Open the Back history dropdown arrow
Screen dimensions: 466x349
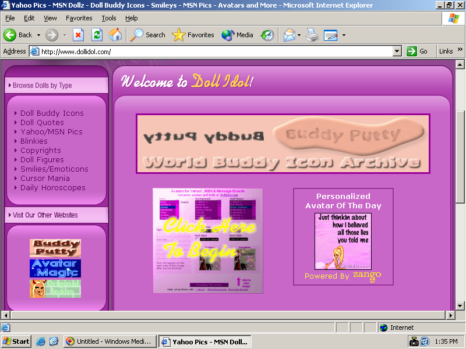38,35
